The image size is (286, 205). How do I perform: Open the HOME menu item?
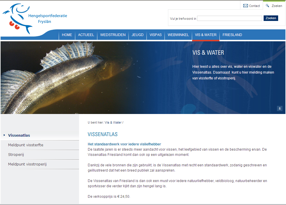pyautogui.click(x=67, y=35)
